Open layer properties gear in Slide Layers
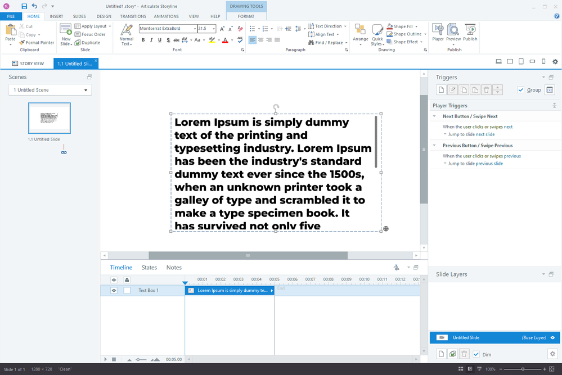562x375 pixels. pos(552,354)
